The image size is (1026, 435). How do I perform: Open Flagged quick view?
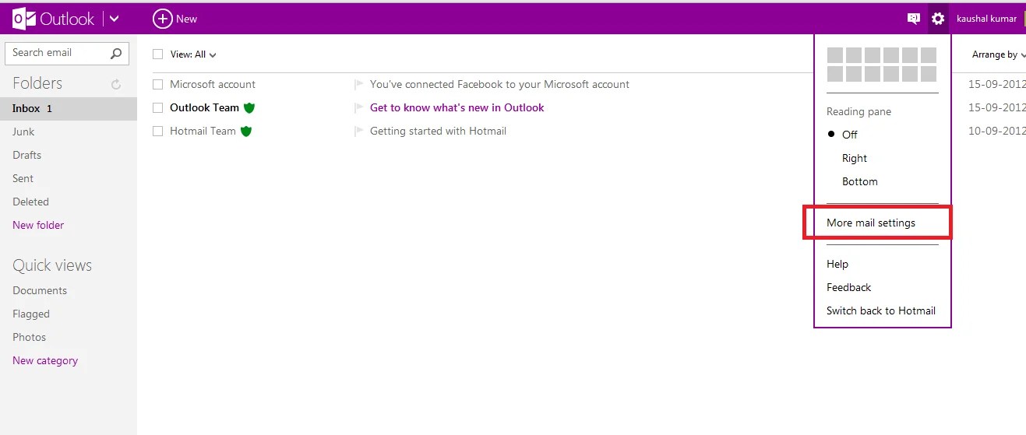[x=31, y=314]
